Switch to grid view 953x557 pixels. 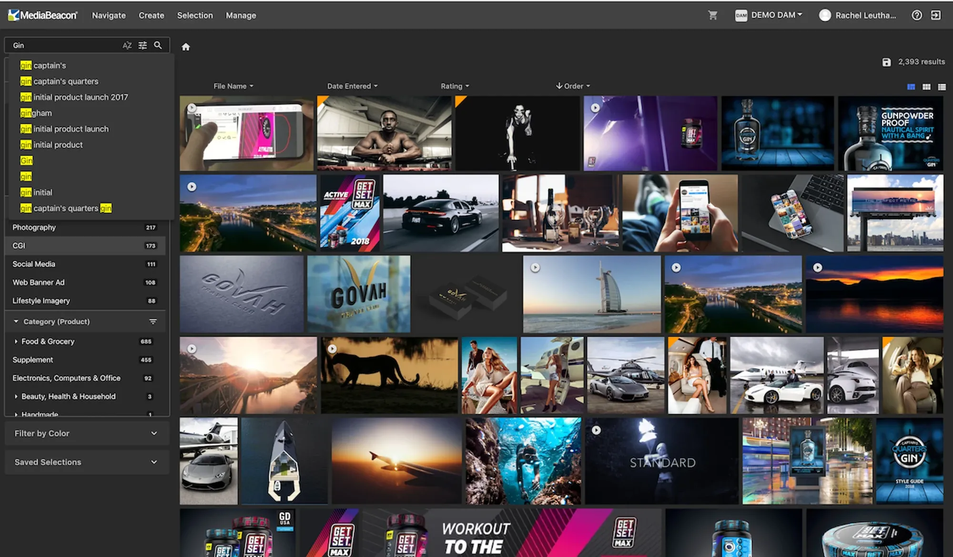click(x=926, y=87)
